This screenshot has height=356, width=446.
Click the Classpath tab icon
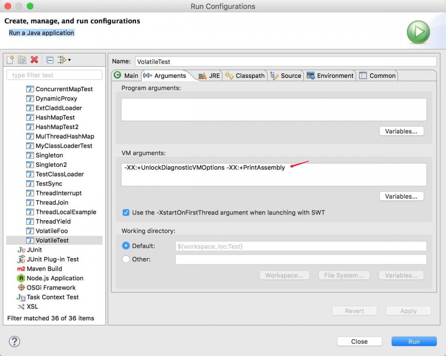click(x=229, y=76)
